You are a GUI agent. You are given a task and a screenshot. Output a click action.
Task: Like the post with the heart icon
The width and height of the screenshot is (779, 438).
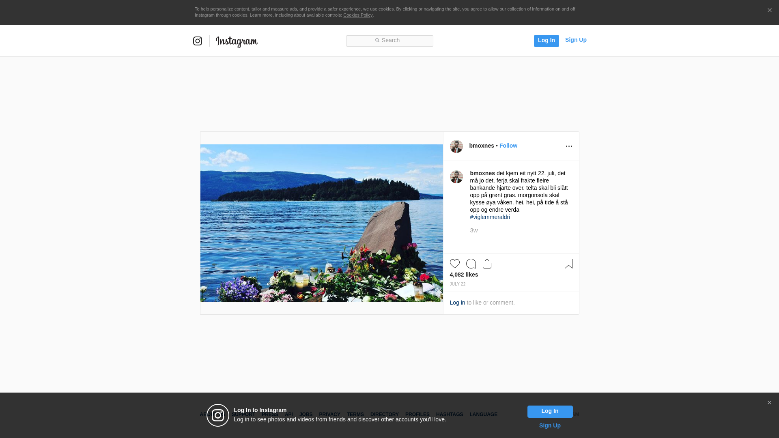[454, 264]
